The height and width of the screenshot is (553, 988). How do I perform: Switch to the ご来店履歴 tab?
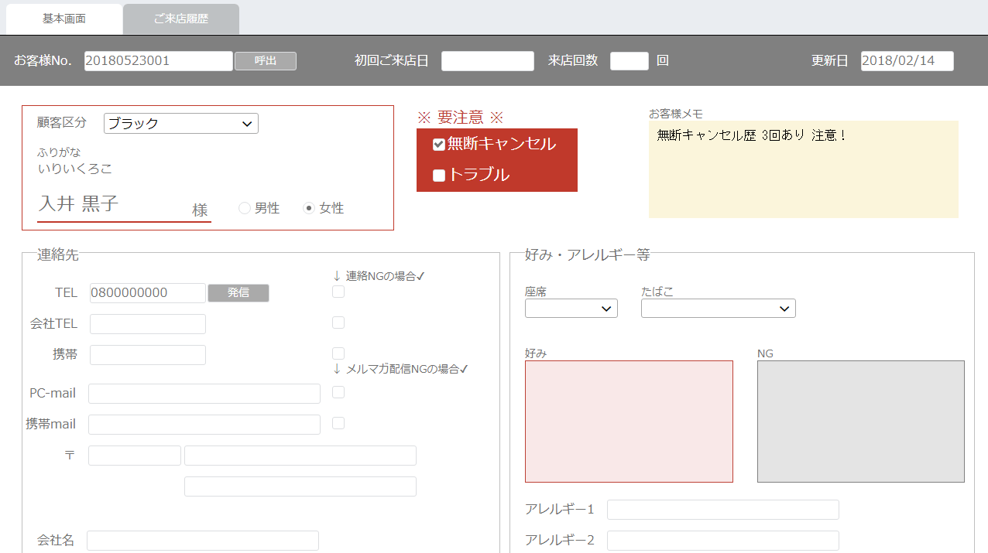(x=180, y=19)
